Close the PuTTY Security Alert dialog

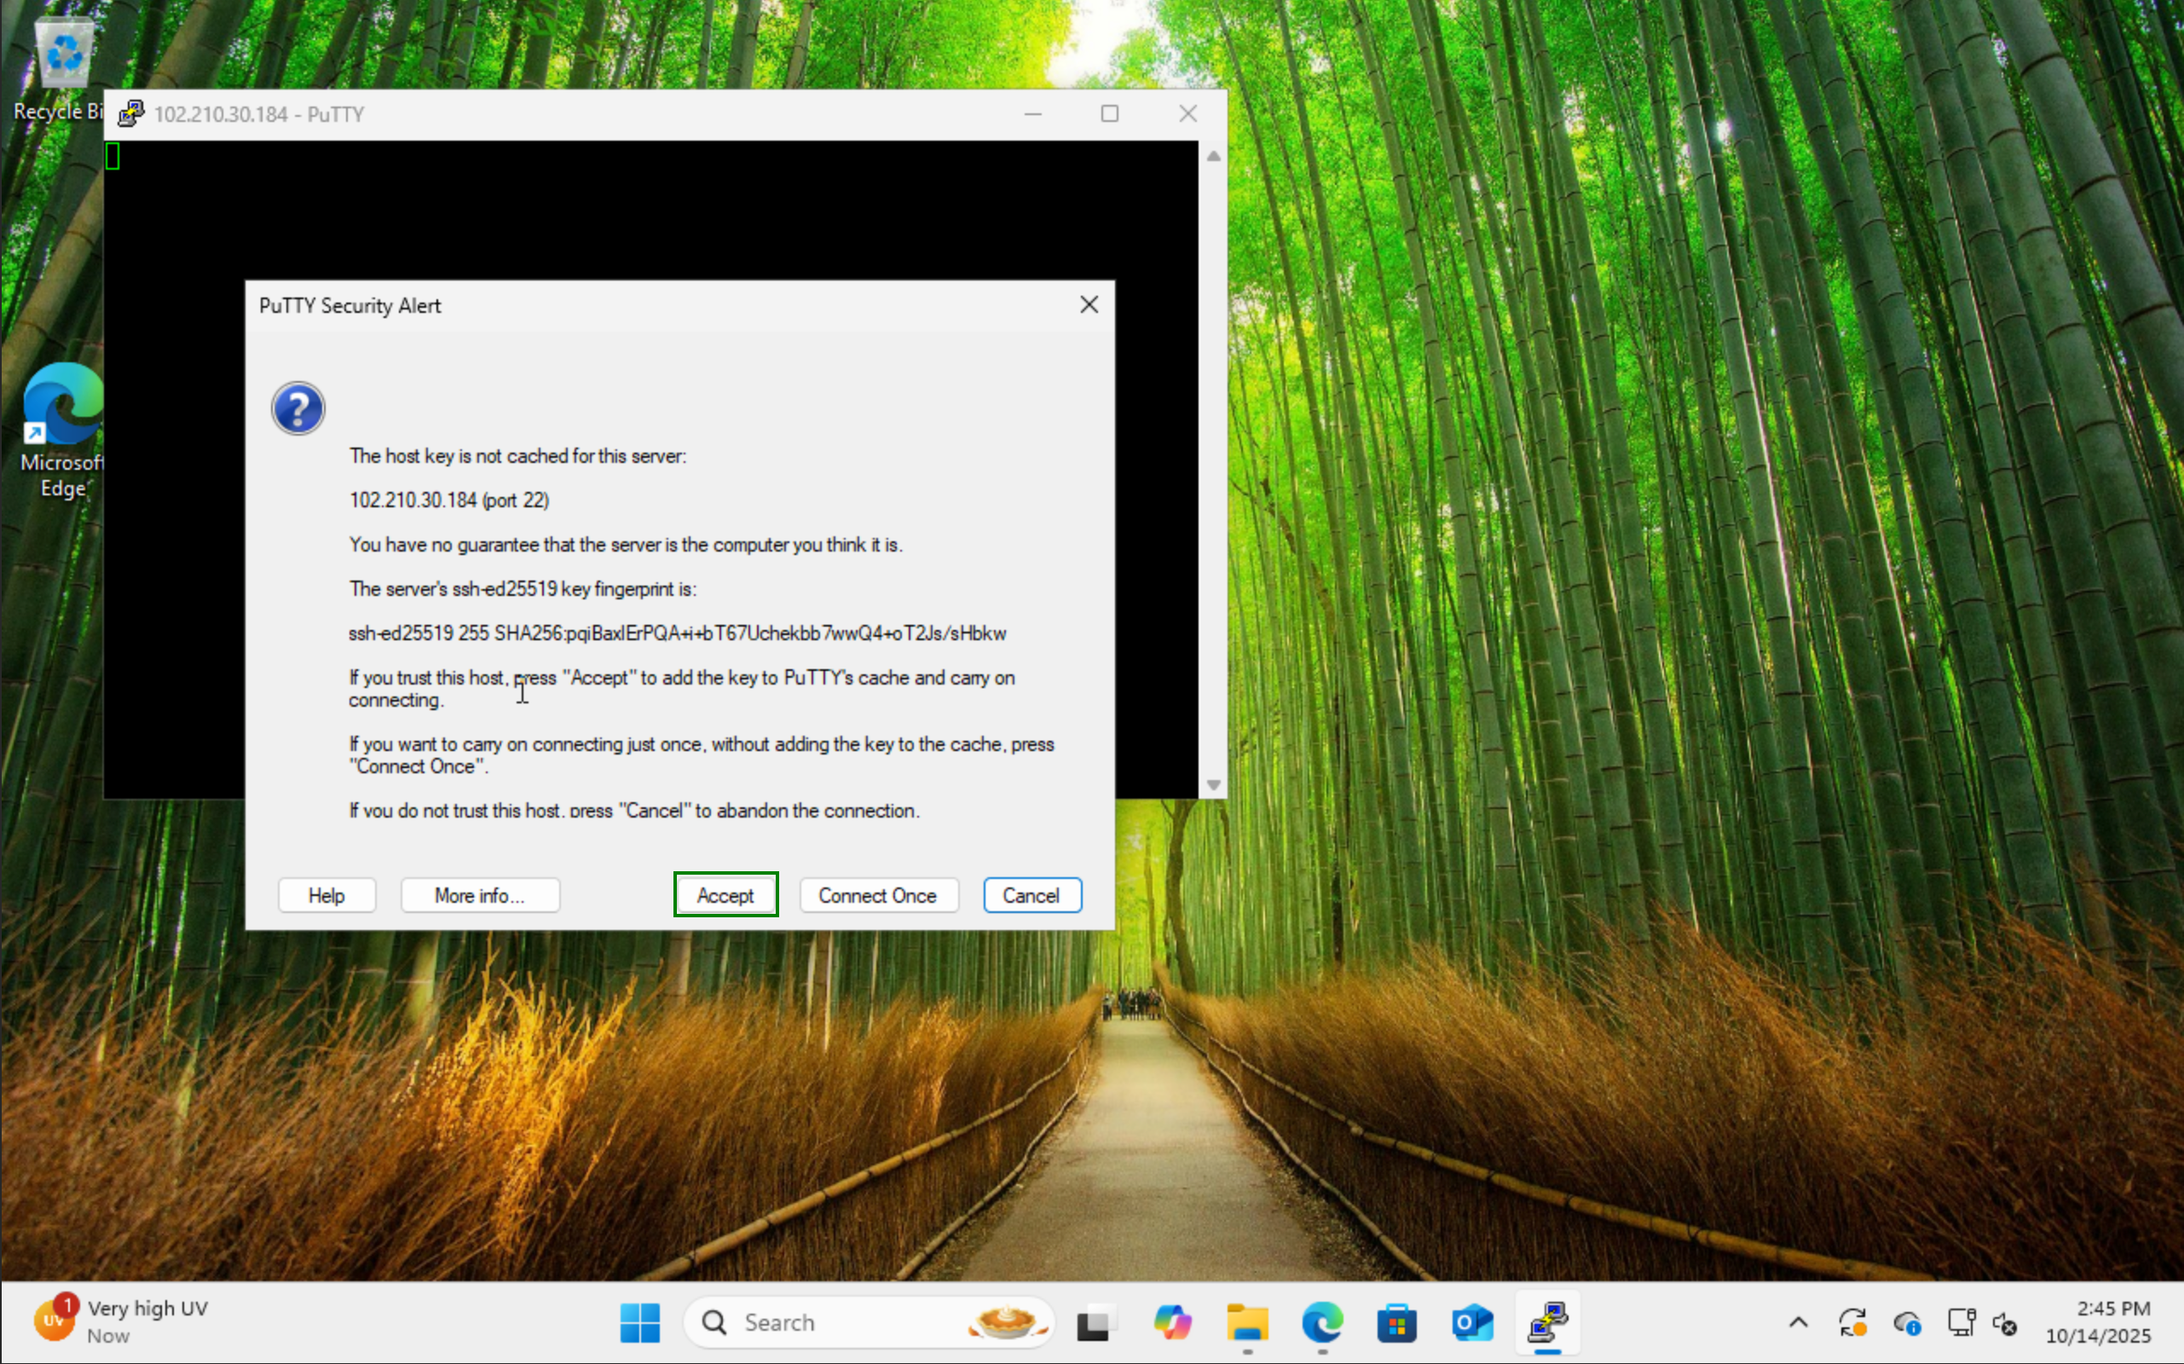(x=1089, y=305)
